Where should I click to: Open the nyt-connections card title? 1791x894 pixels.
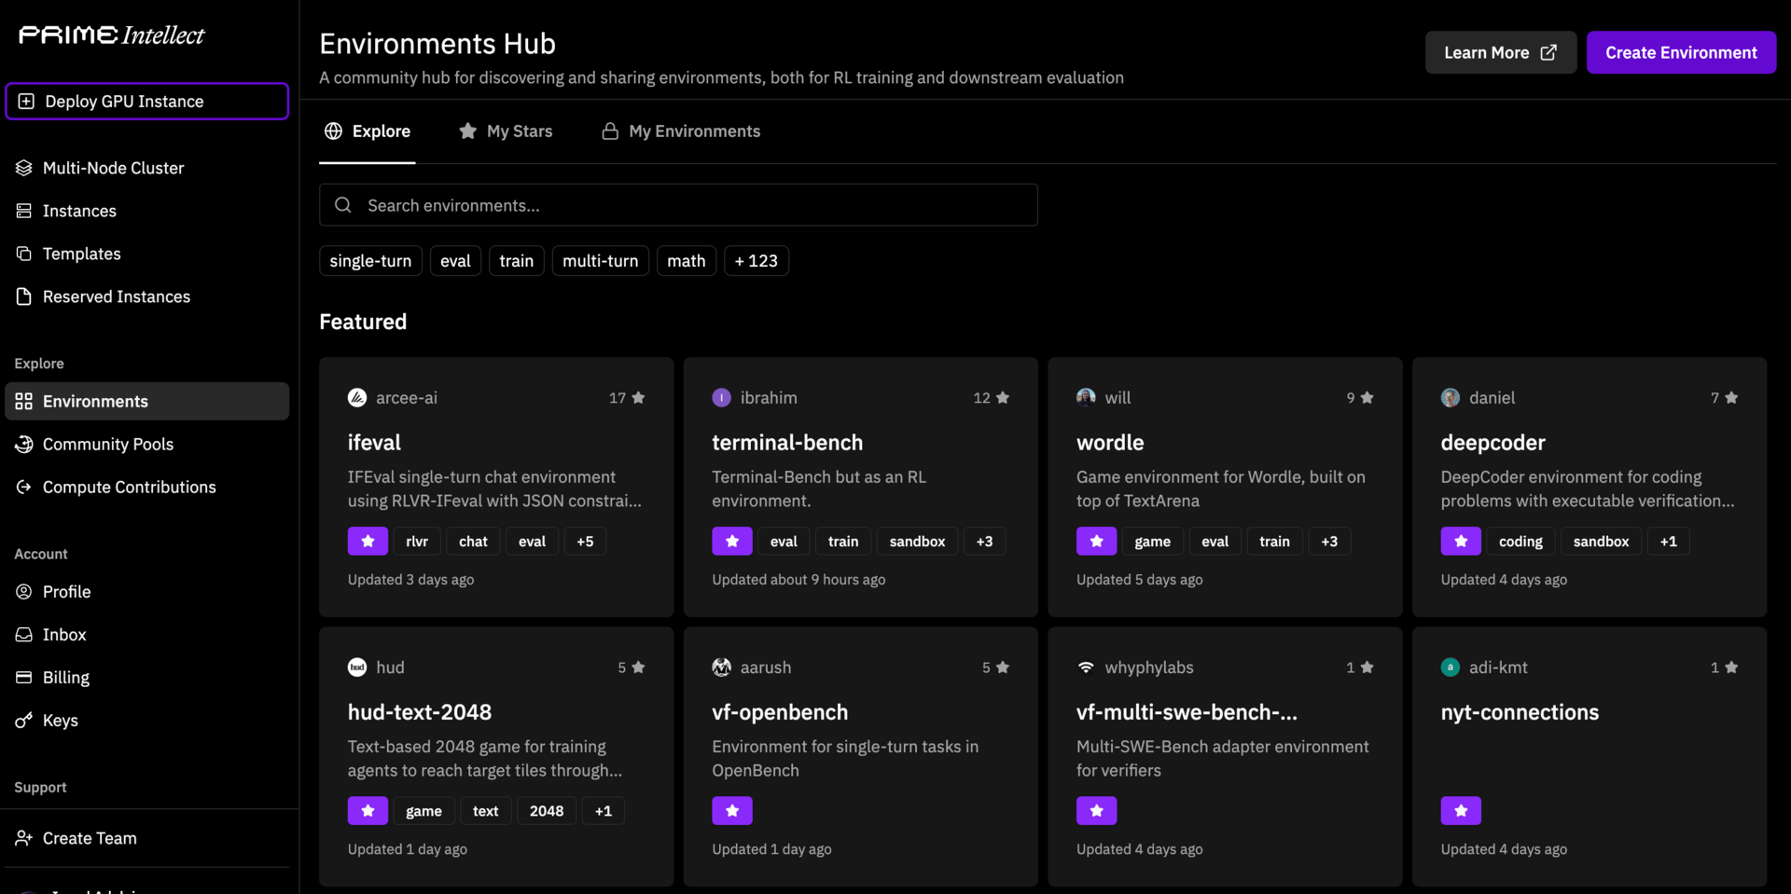click(x=1520, y=711)
